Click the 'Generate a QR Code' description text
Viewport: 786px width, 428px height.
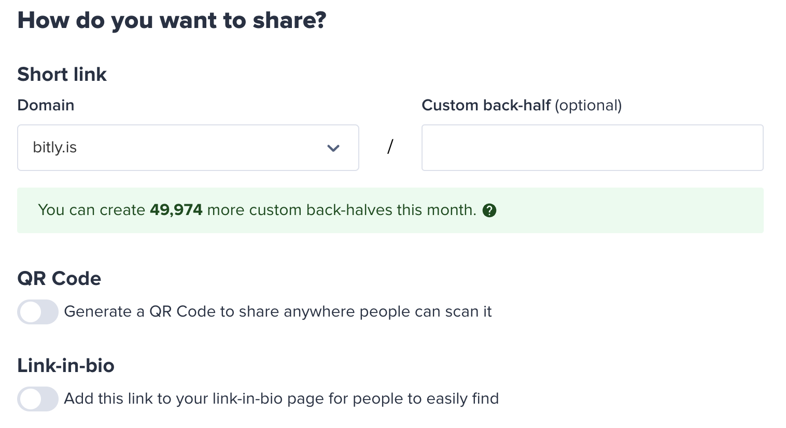277,312
